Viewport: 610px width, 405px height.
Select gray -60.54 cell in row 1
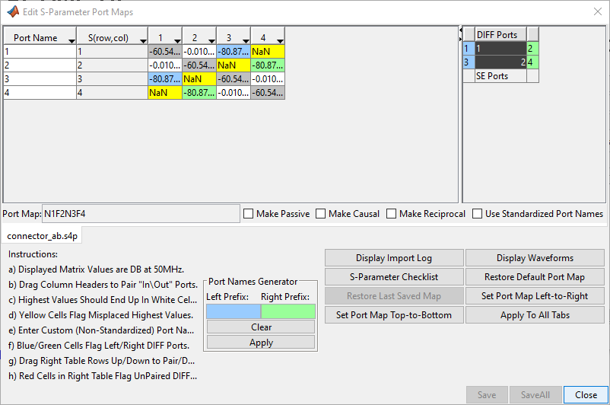pos(165,52)
